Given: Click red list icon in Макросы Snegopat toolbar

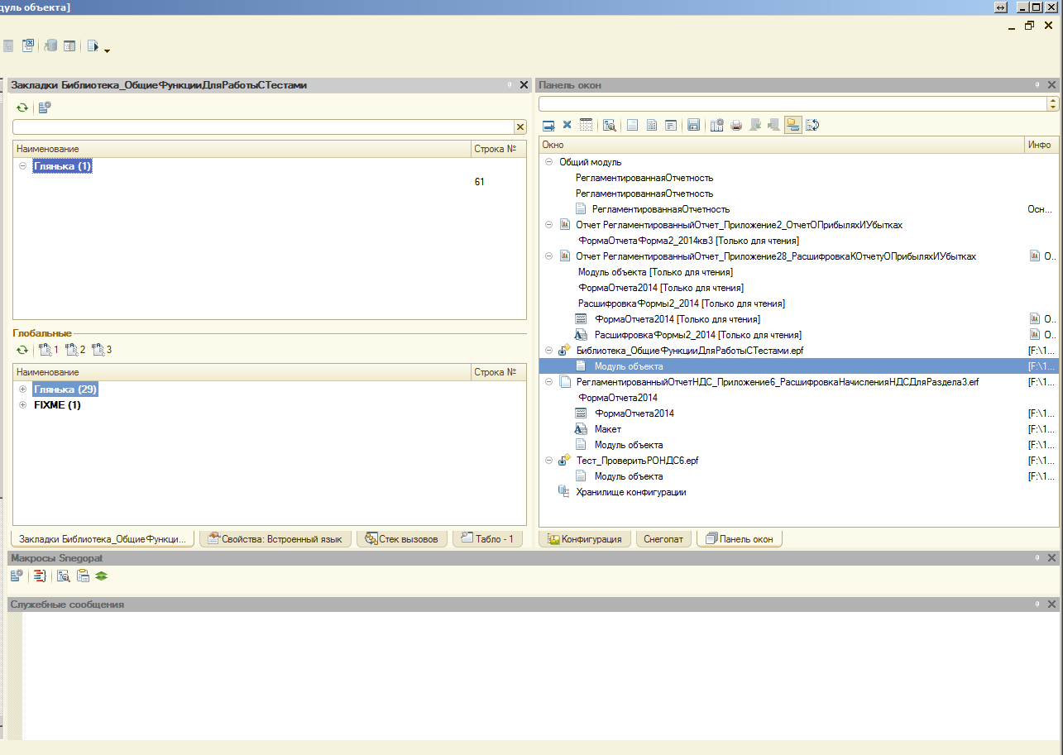Looking at the screenshot, I should [x=39, y=576].
